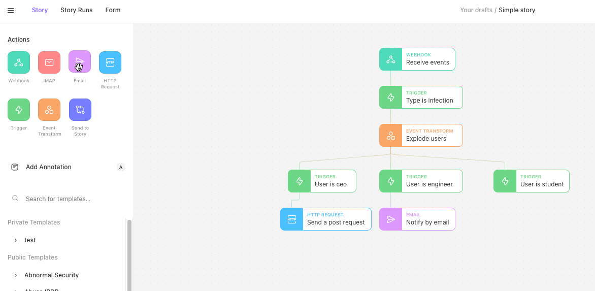Select the Webhook action icon

click(19, 62)
